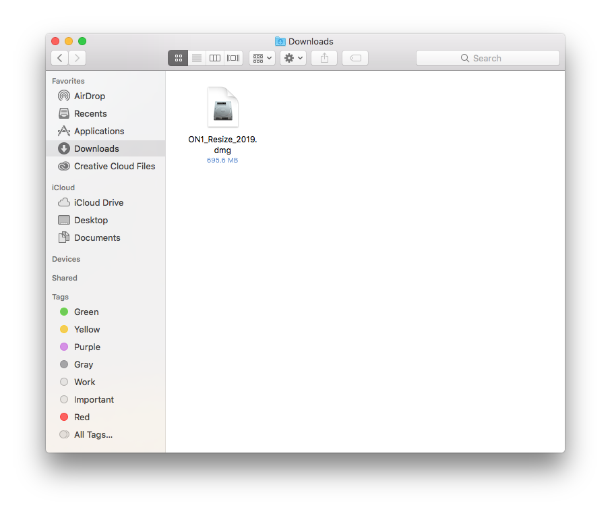Screen dimensions: 614x518
Task: Select the Gray tag
Action: click(x=105, y=364)
